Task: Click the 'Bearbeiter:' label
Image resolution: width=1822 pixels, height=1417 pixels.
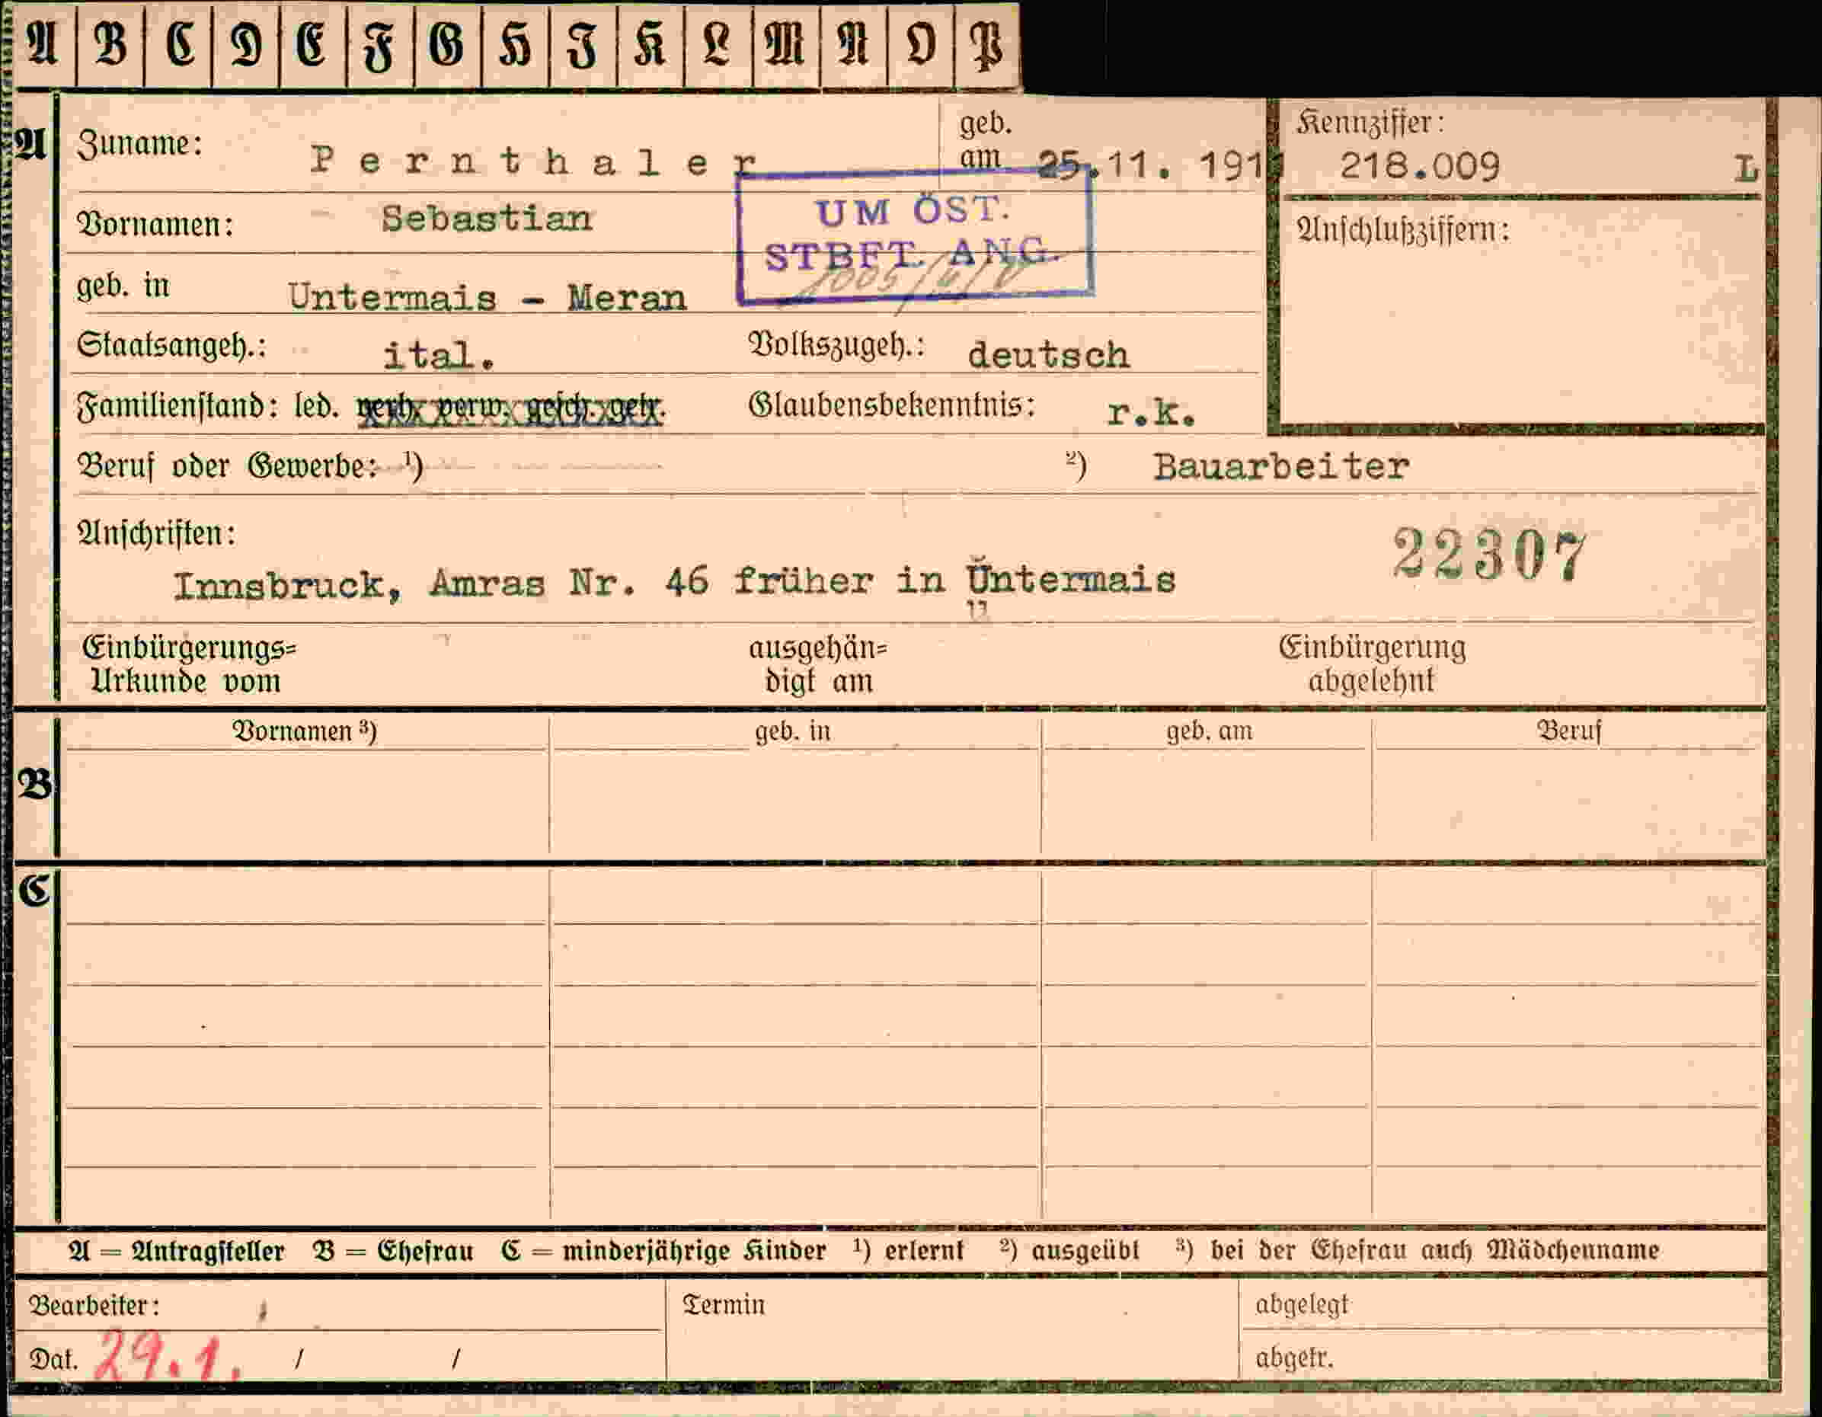Action: [94, 1306]
